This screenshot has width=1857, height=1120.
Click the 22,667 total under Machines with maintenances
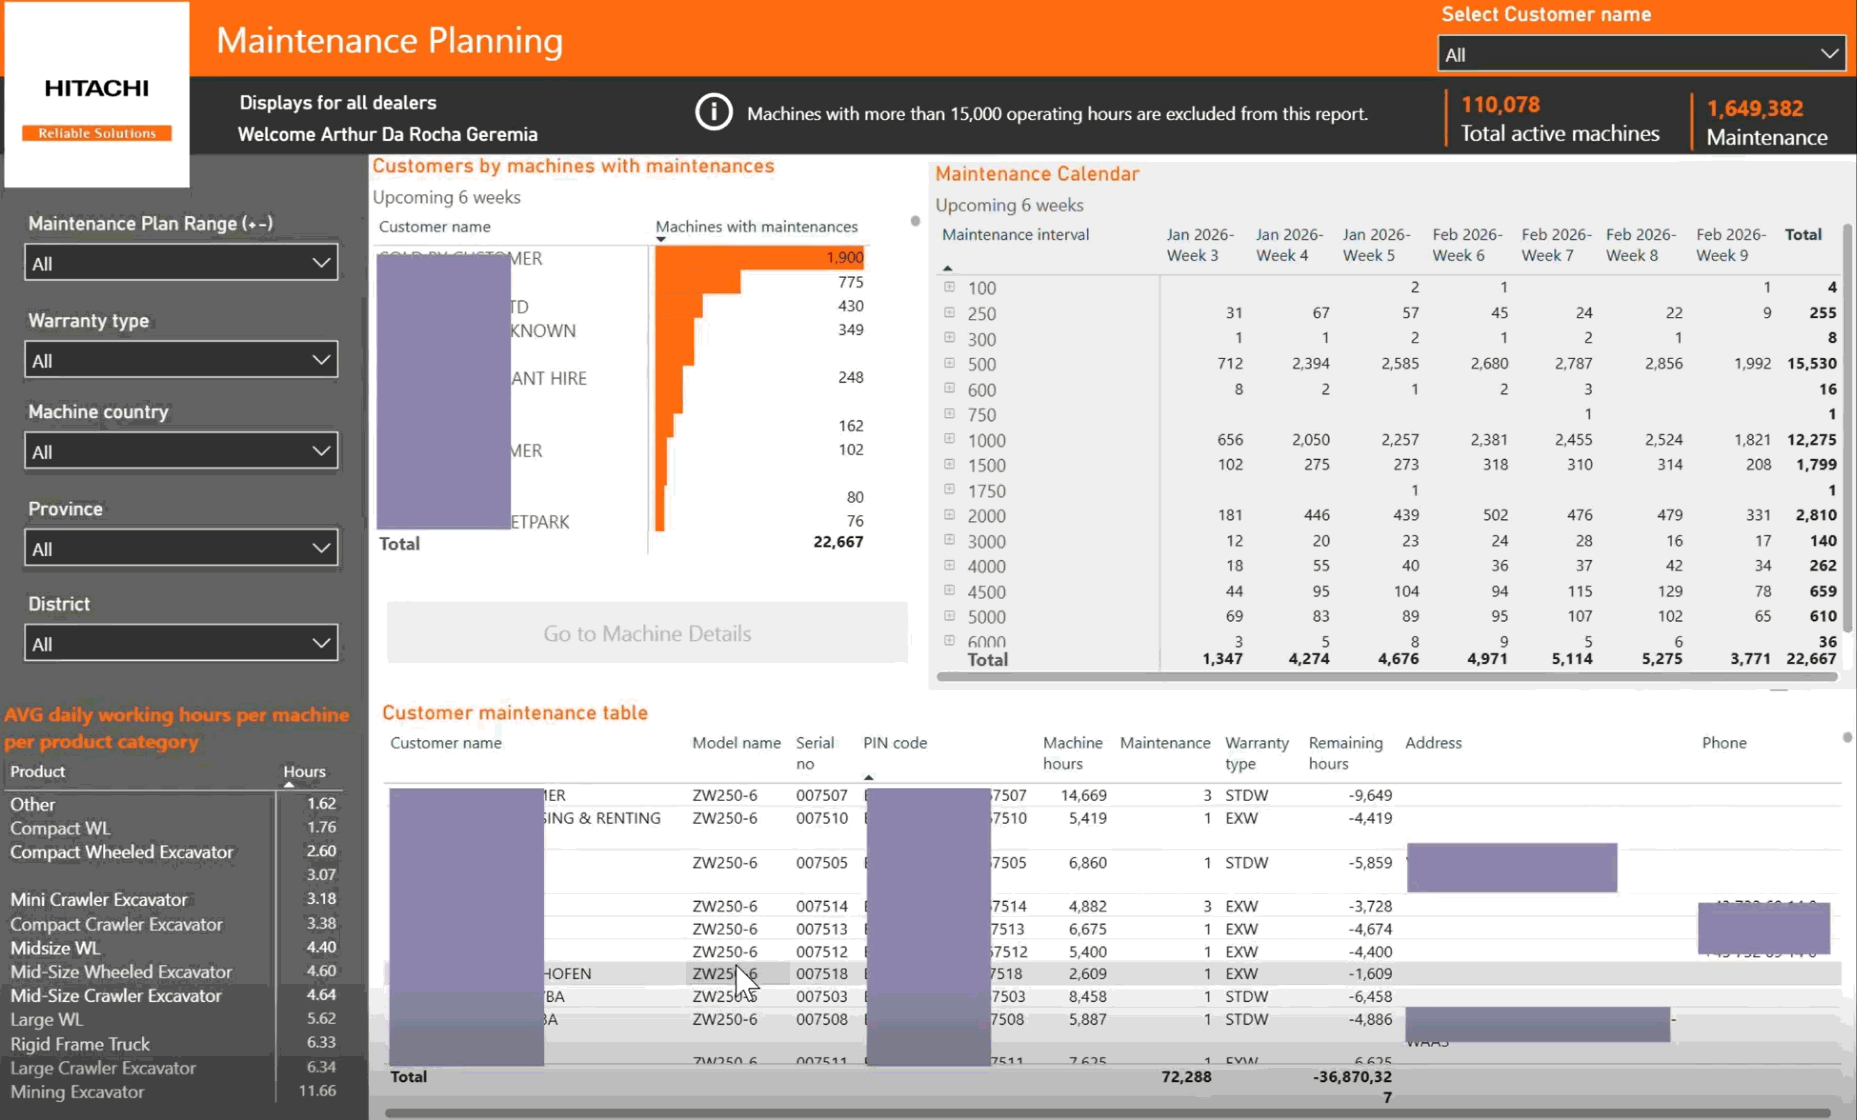[838, 543]
